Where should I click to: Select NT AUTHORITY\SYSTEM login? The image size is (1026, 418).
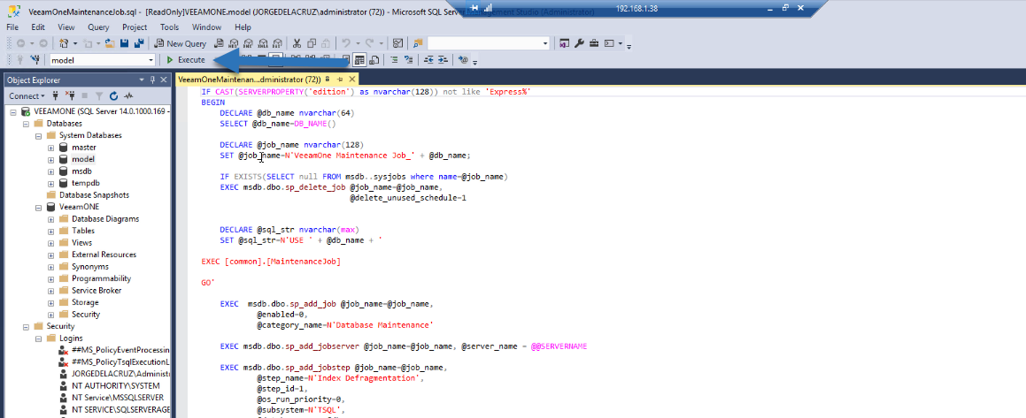coord(115,386)
